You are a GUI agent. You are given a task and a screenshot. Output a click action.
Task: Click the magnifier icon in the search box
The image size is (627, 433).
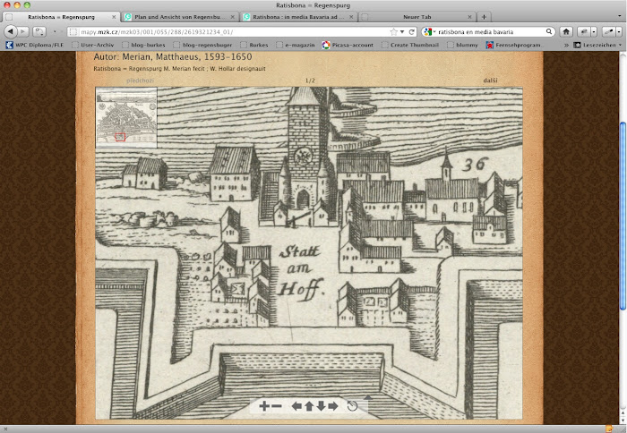[x=549, y=31]
